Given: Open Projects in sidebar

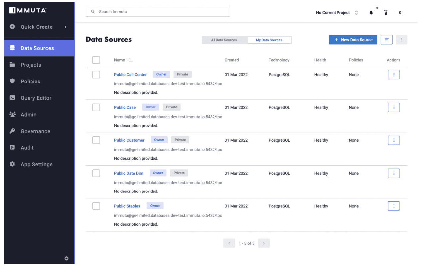Looking at the screenshot, I should [x=39, y=65].
